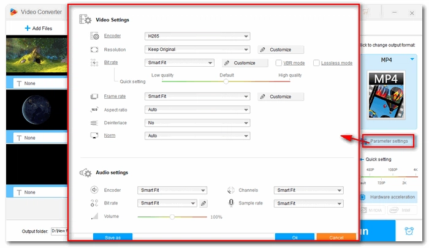This screenshot has width=429, height=248.
Task: Click the Volume bars icon
Action: pyautogui.click(x=94, y=216)
